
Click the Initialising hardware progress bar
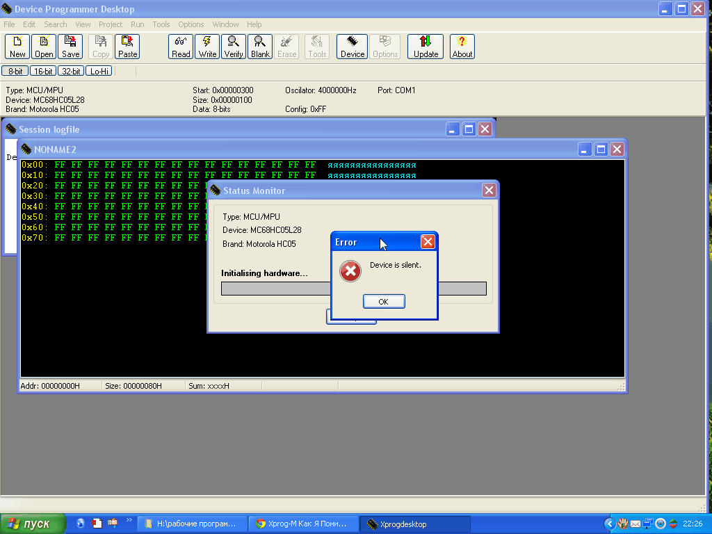click(x=354, y=289)
